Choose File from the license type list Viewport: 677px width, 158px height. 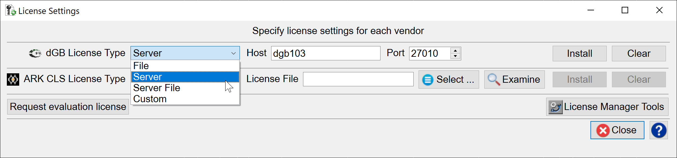click(x=141, y=66)
